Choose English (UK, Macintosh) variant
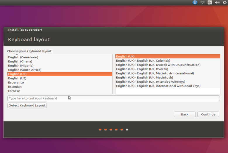Viewport: 228px width, 153px height. 168,77
